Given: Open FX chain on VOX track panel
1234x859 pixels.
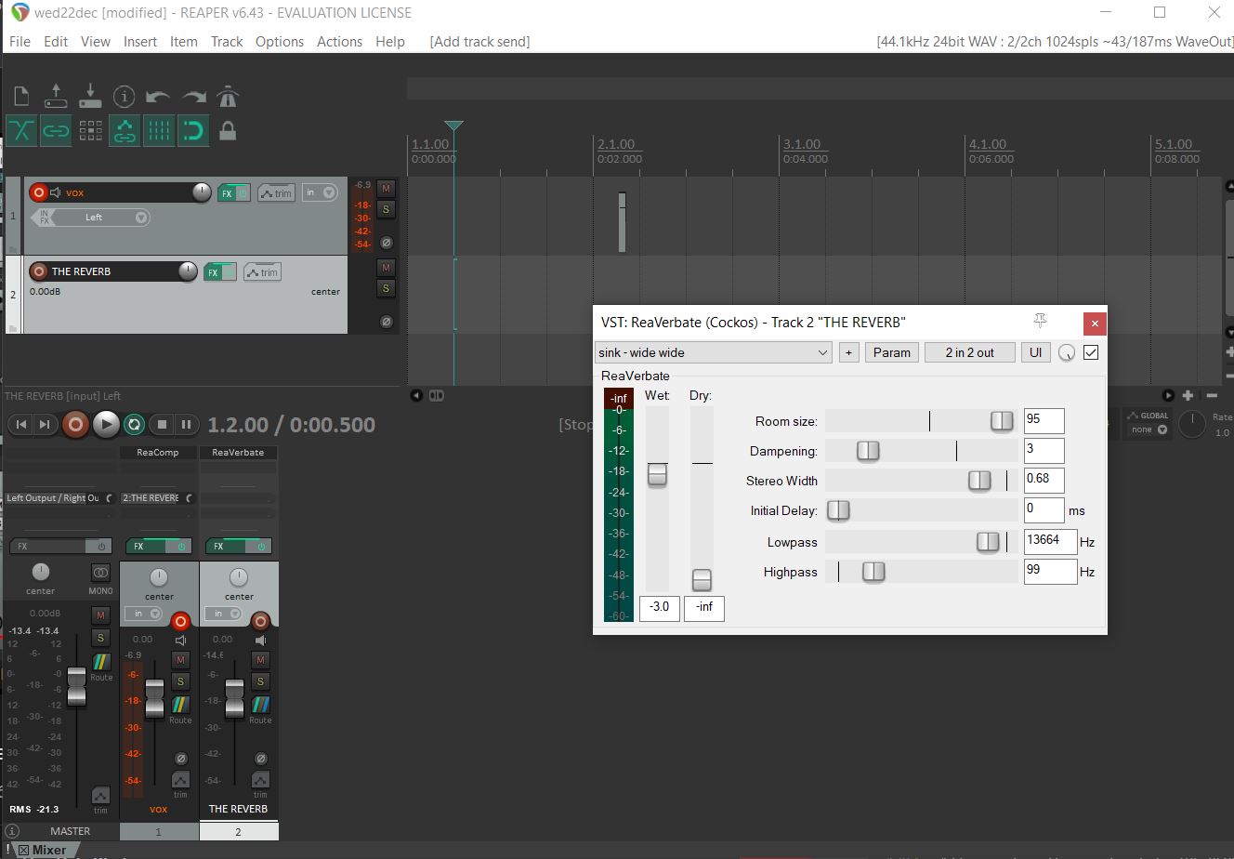Looking at the screenshot, I should point(226,193).
